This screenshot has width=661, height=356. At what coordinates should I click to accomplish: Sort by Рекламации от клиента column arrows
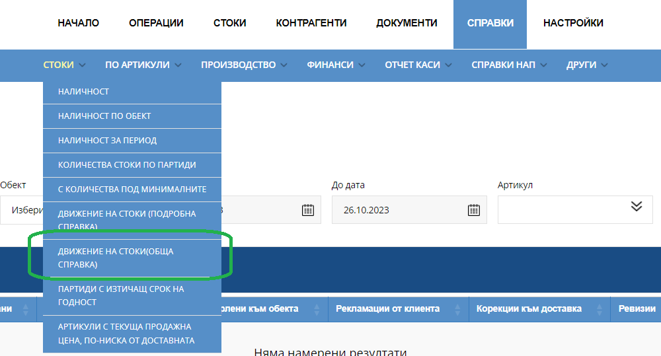[458, 310]
